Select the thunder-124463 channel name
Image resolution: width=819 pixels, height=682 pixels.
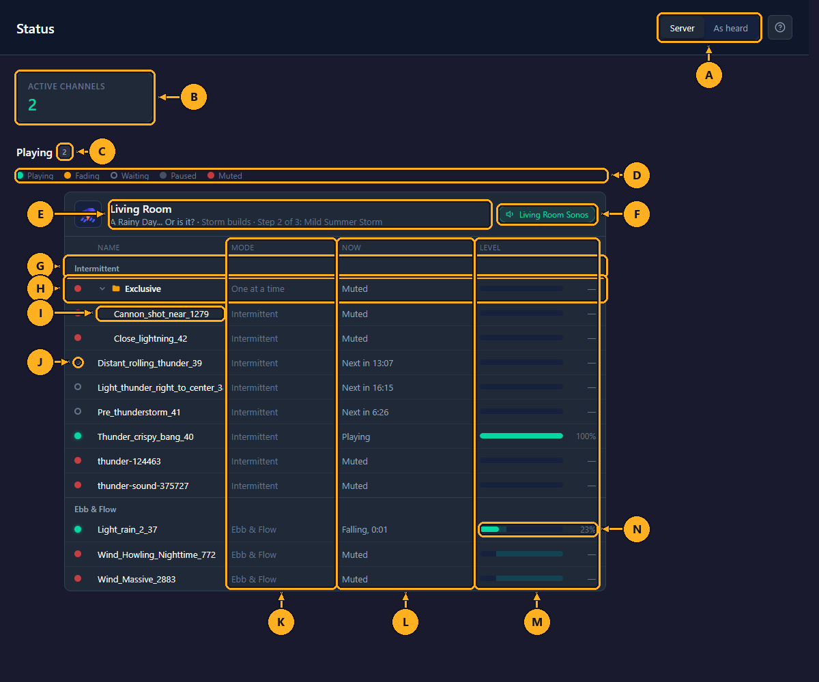129,461
